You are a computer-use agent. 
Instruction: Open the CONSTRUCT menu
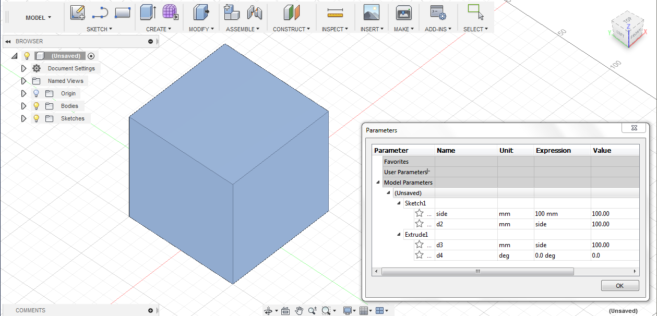tap(291, 29)
